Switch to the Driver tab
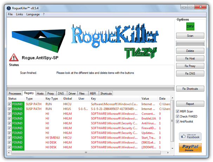213x162 pixels. pos(72,93)
